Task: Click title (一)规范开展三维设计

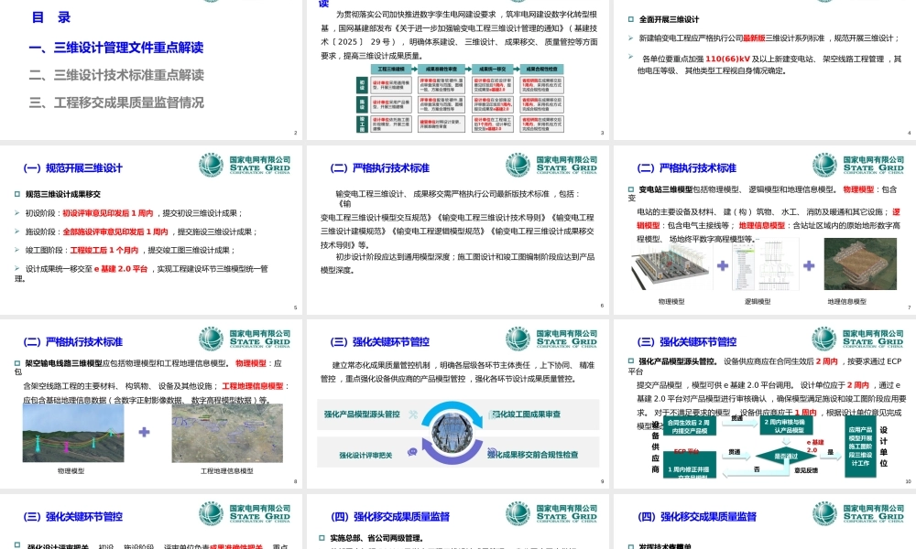Action: 73,168
